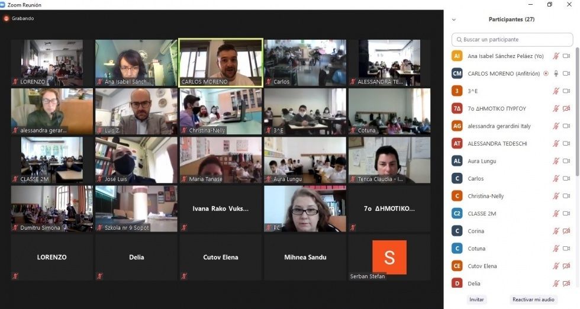Click the recording indicator icon beside CARLOS MORENO
The image size is (580, 309).
pyautogui.click(x=546, y=73)
